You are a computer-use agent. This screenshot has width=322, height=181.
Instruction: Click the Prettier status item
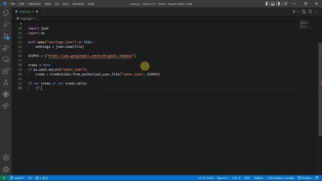pyautogui.click(x=304, y=178)
